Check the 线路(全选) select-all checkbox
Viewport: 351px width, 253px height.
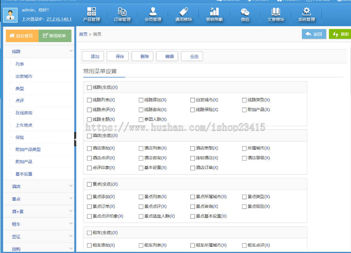(89, 87)
